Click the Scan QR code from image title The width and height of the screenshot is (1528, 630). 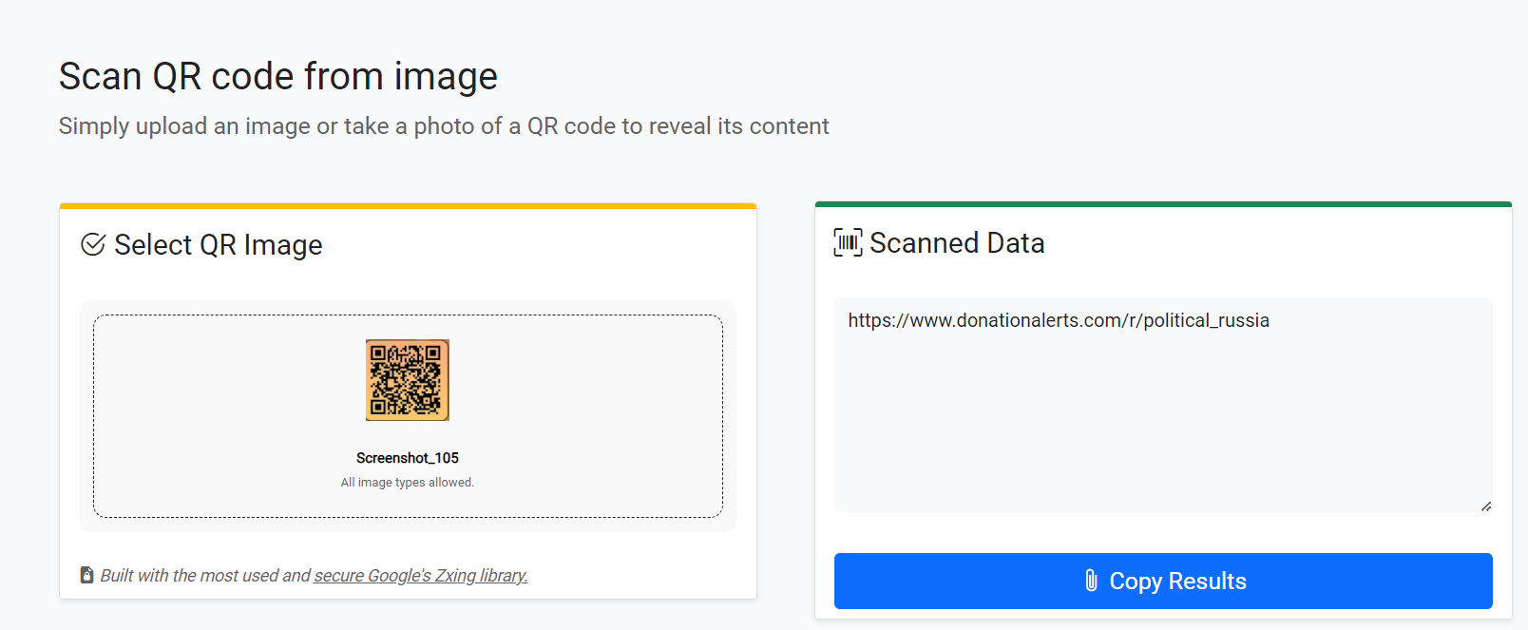coord(278,76)
